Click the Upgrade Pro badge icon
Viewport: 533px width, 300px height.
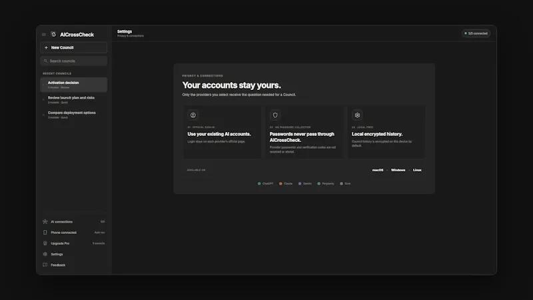pyautogui.click(x=45, y=243)
